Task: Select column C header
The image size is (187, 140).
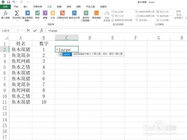Action: 67,38
